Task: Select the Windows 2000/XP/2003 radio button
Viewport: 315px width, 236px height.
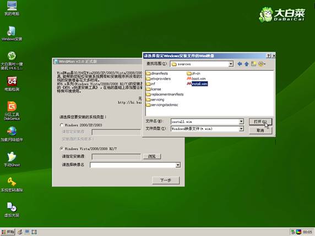Action: [62, 125]
